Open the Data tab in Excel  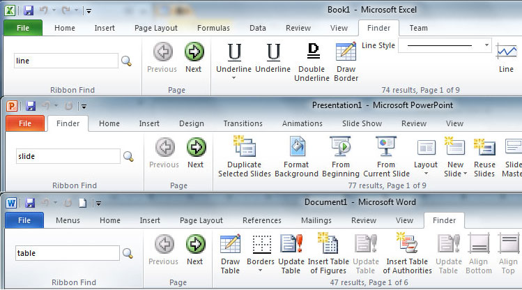[258, 28]
